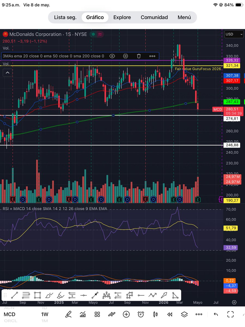Screen dimensions: 245x327
Task: Select the Gráfico tab
Action: pos(95,17)
